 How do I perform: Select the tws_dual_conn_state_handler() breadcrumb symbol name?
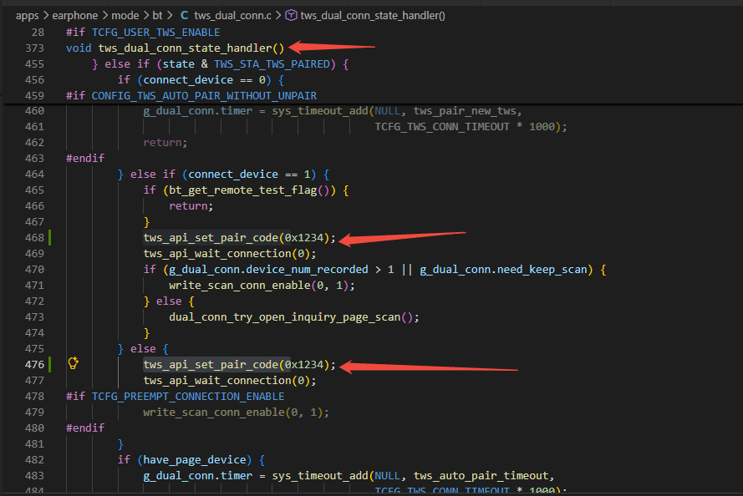373,16
